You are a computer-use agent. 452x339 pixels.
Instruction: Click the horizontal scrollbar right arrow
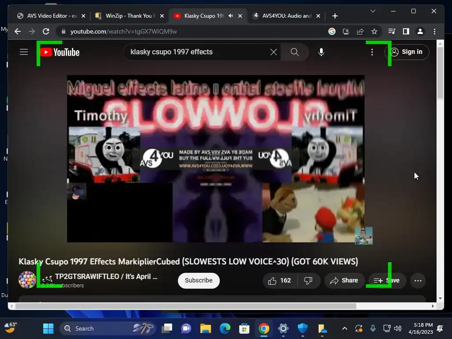click(433, 306)
